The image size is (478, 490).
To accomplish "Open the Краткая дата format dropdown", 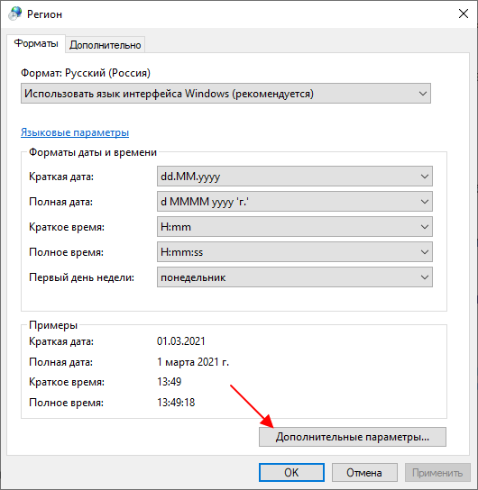I will [295, 177].
